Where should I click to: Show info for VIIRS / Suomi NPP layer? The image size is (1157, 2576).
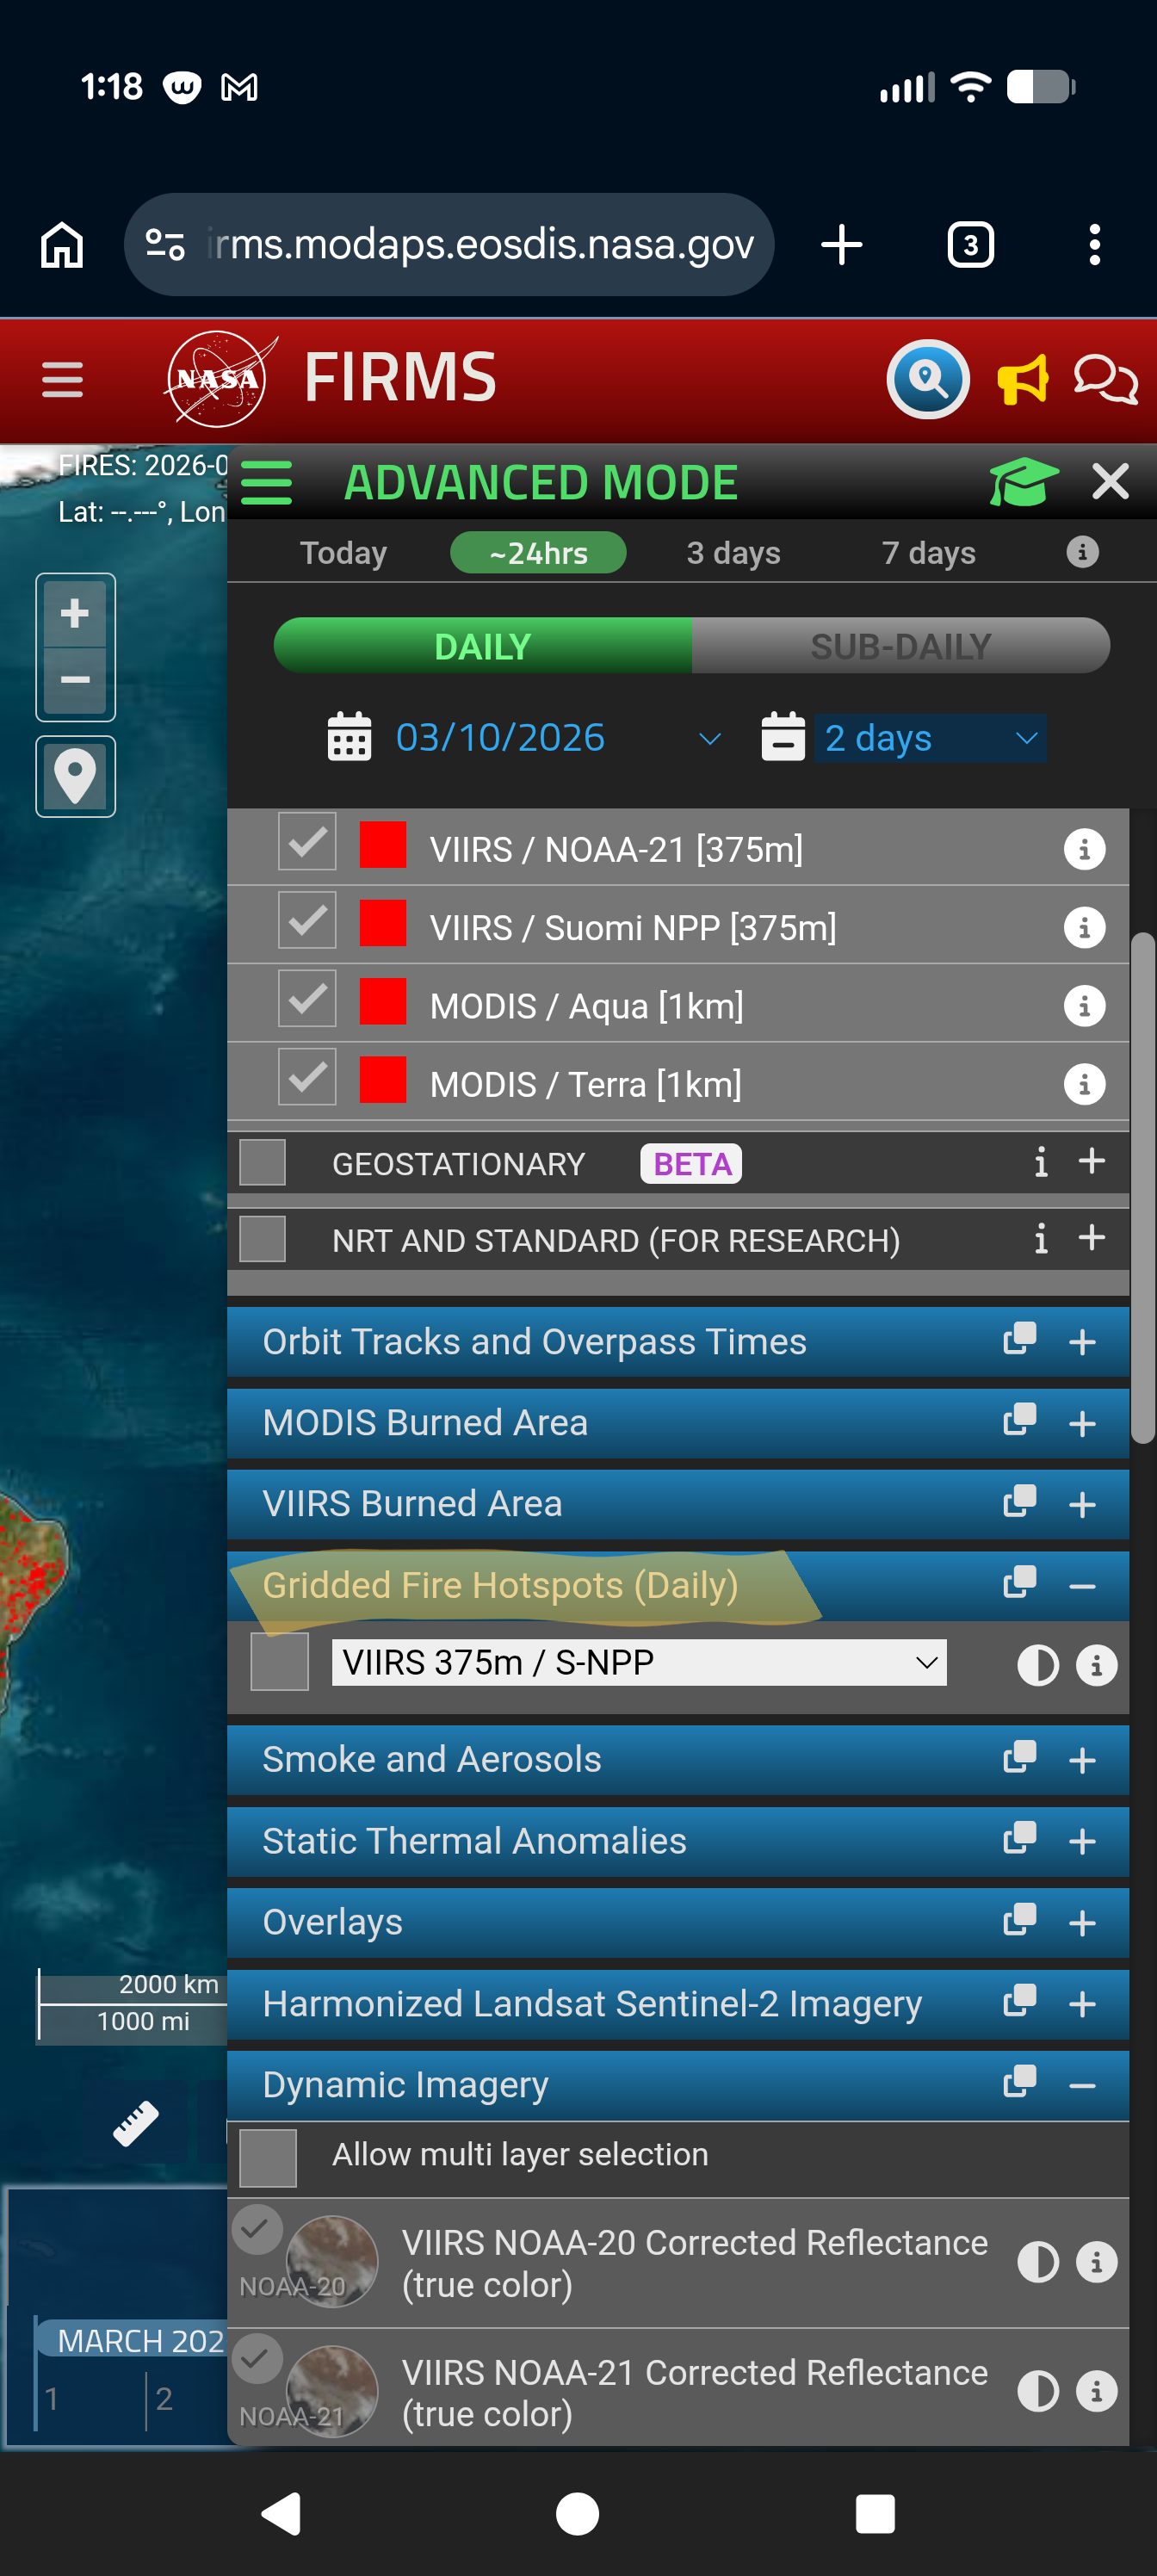click(1084, 927)
